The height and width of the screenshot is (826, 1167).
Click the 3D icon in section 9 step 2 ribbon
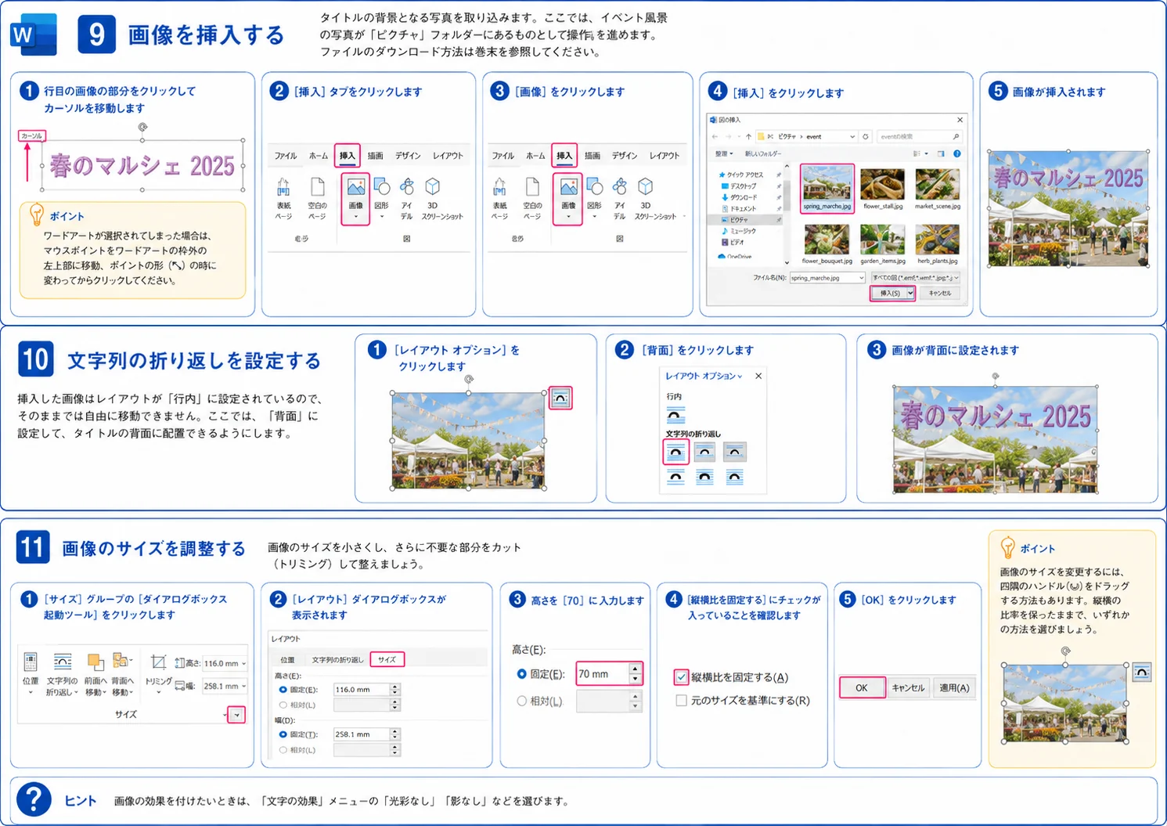coord(432,186)
